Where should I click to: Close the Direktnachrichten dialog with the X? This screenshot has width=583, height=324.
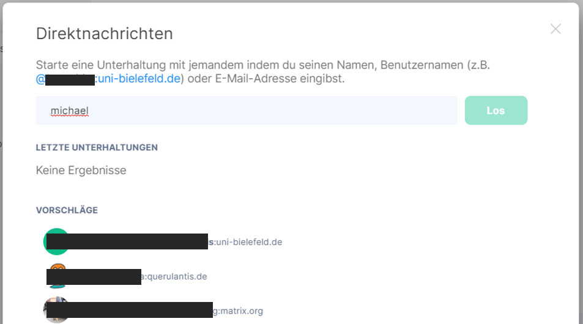(555, 29)
